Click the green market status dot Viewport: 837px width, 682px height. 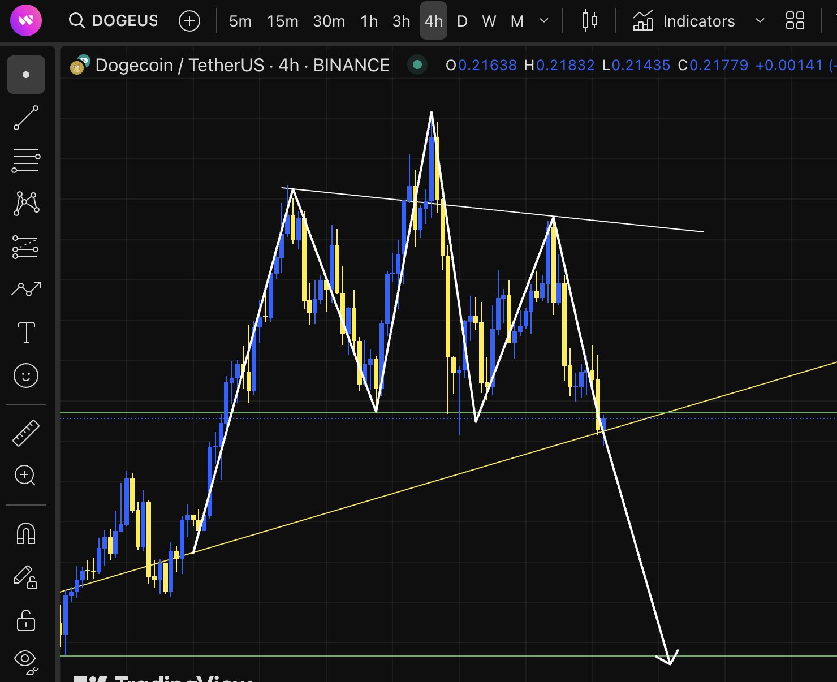click(417, 65)
